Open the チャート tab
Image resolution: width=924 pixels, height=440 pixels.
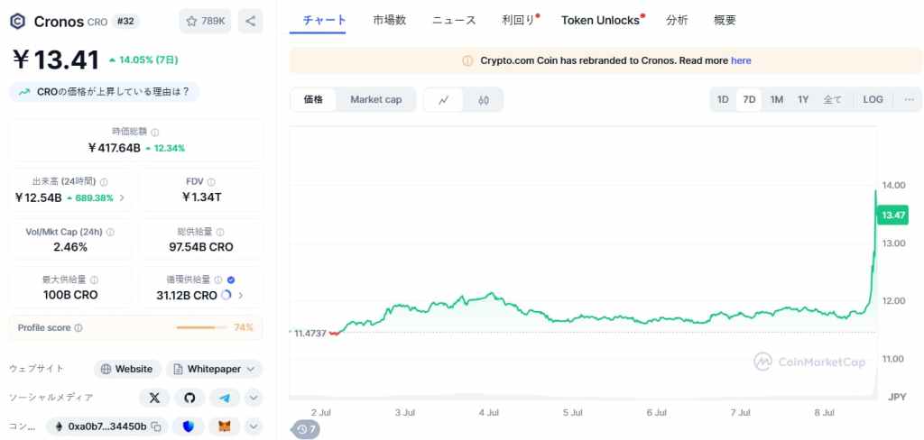[x=324, y=20]
